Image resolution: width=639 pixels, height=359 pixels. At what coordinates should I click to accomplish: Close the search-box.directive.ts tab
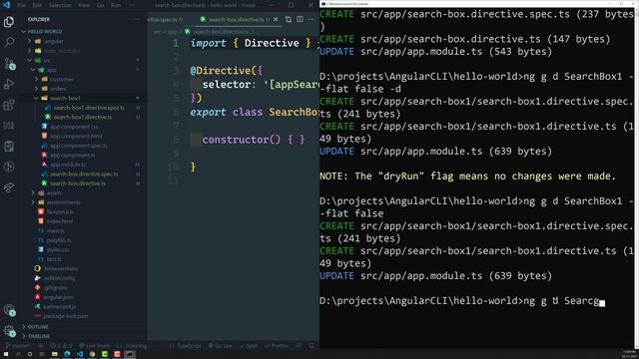[x=276, y=19]
